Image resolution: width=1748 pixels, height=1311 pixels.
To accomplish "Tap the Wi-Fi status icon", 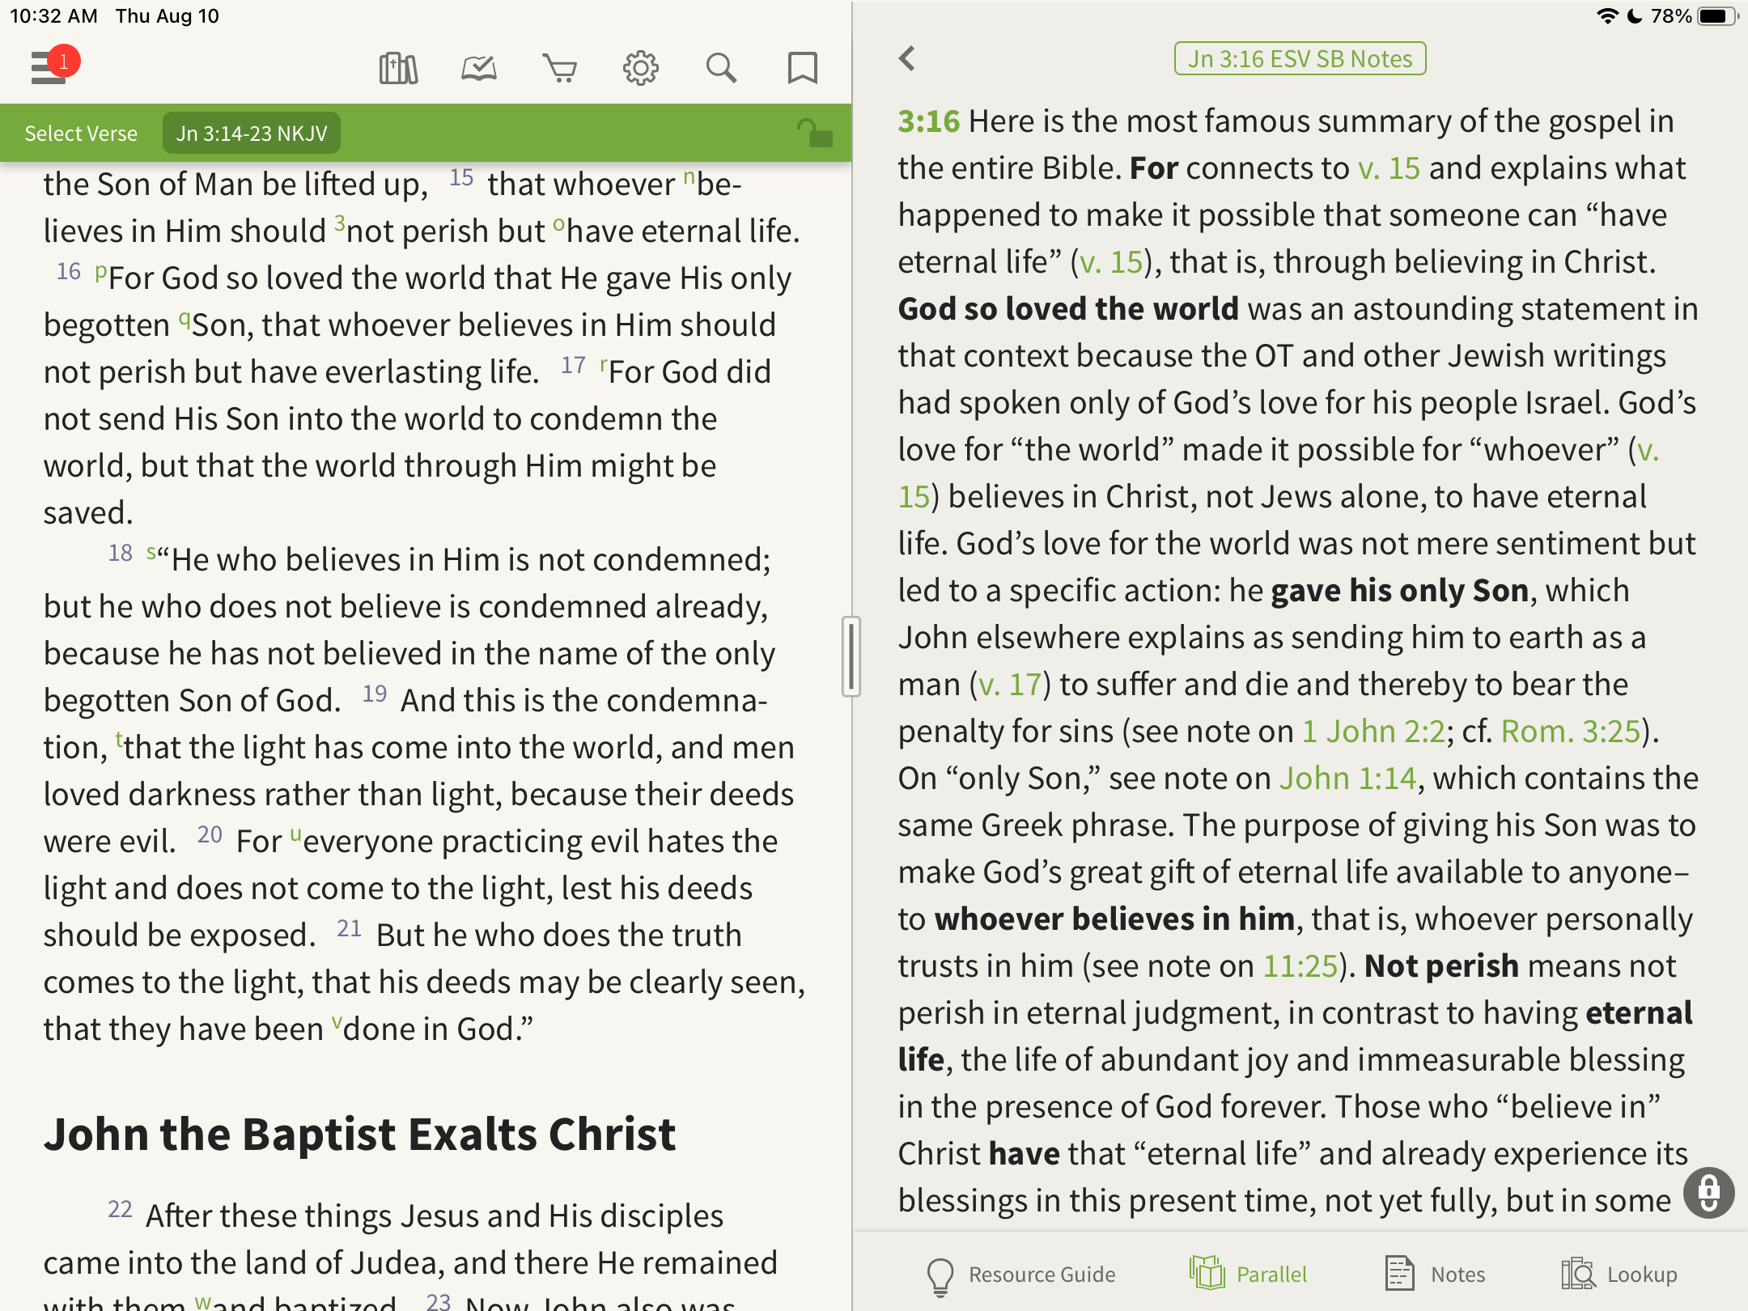I will tap(1607, 16).
